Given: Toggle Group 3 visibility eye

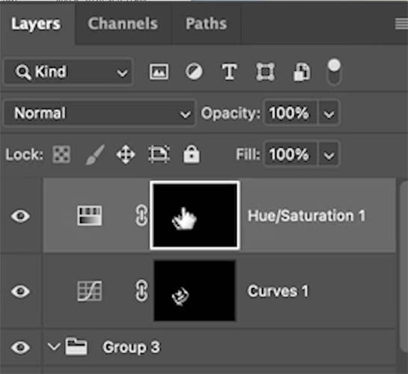Looking at the screenshot, I should point(20,347).
